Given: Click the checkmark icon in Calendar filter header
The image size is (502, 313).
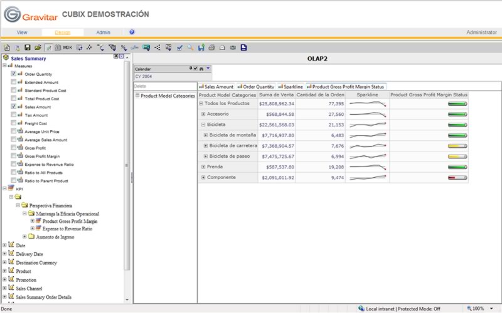Looking at the screenshot, I should pyautogui.click(x=195, y=68).
